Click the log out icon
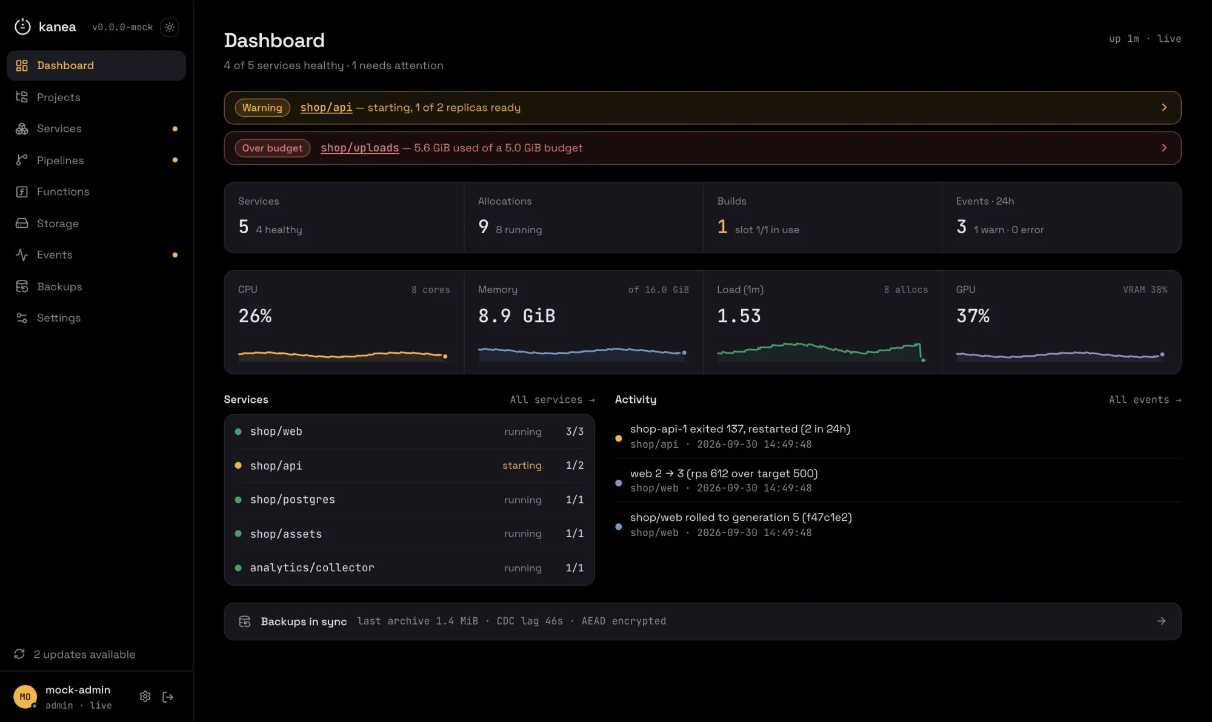Viewport: 1212px width, 722px height. [168, 697]
